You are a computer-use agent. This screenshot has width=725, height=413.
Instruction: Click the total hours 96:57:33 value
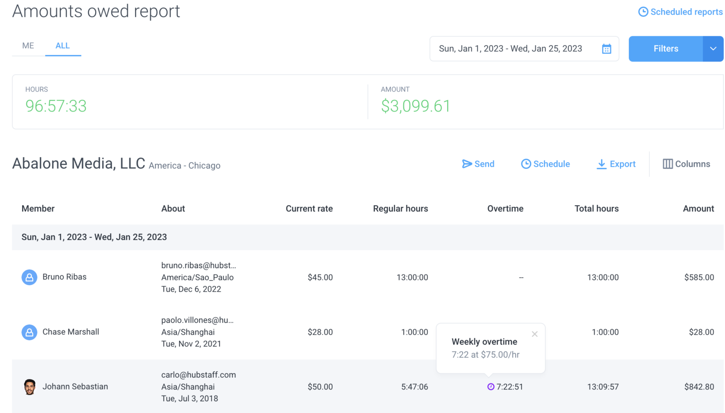pos(56,106)
